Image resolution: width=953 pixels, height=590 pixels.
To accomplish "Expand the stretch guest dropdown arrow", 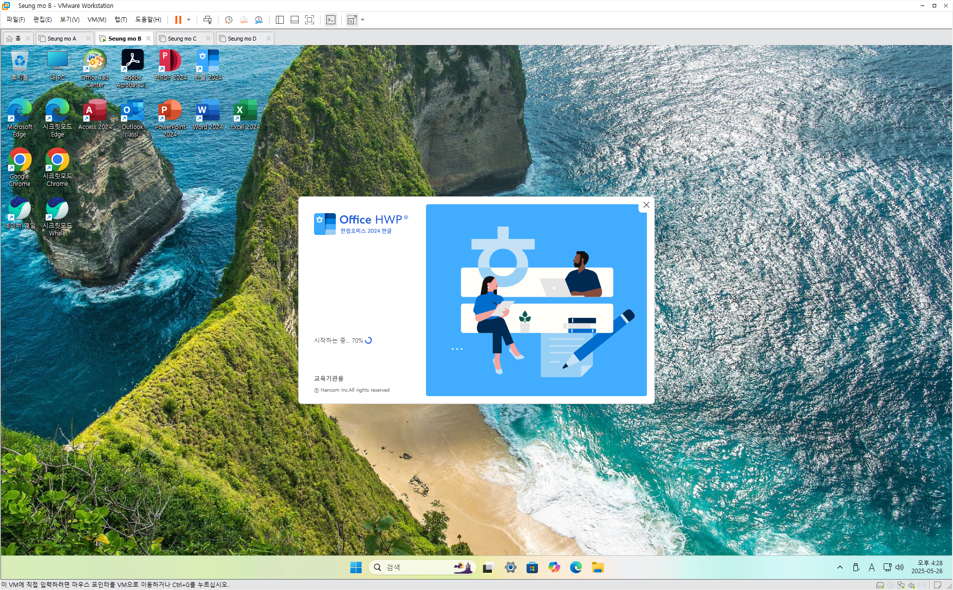I will coord(363,20).
